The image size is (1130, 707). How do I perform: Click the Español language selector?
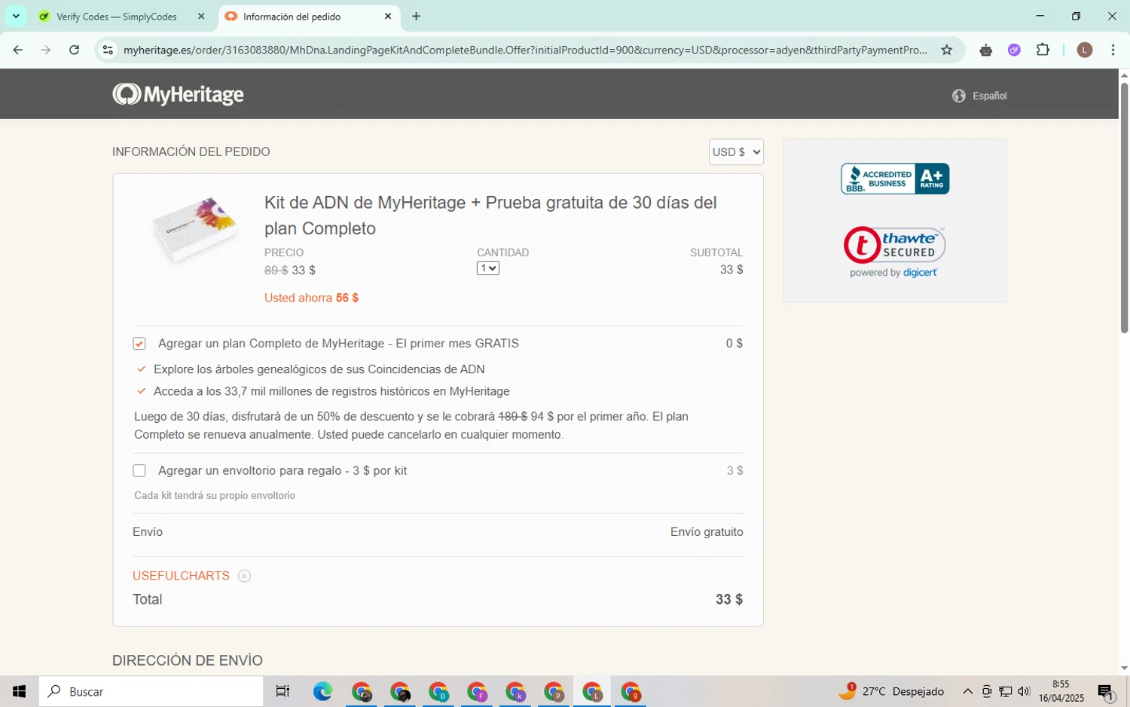coord(989,96)
